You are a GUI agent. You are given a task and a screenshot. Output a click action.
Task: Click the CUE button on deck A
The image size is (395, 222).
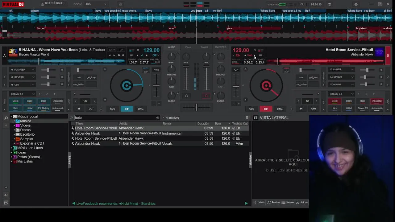[112, 109]
